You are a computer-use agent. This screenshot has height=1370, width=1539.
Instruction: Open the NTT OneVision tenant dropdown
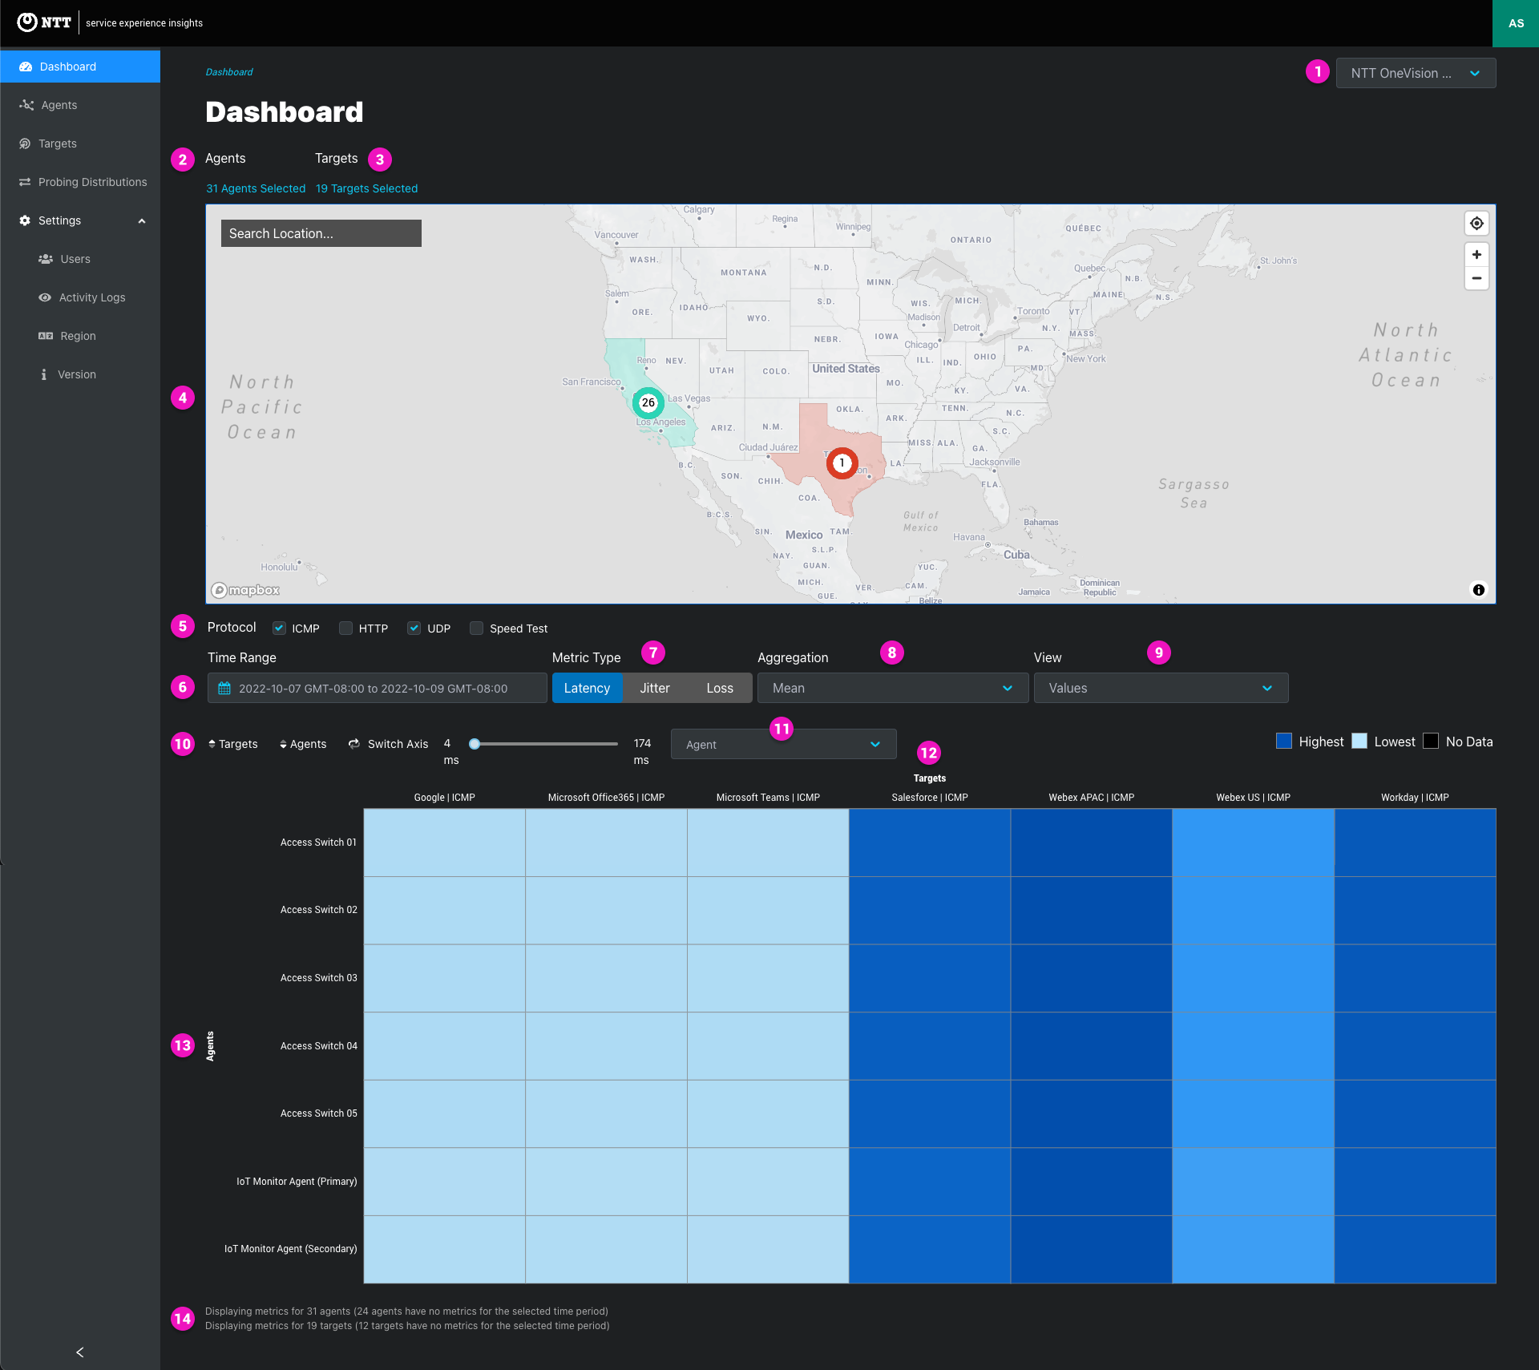[x=1416, y=73]
